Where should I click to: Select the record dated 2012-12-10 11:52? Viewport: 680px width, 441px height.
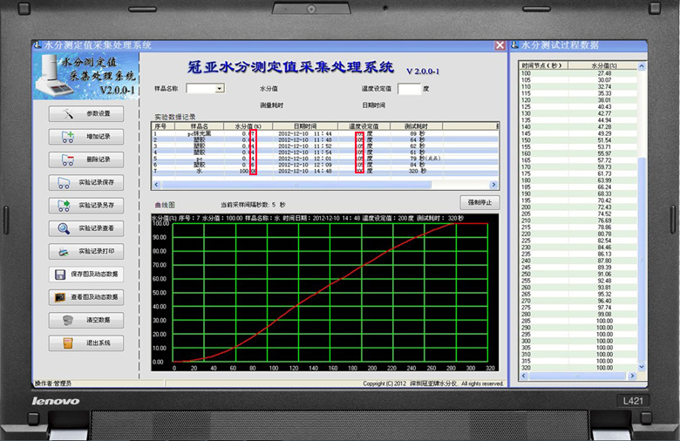[324, 146]
